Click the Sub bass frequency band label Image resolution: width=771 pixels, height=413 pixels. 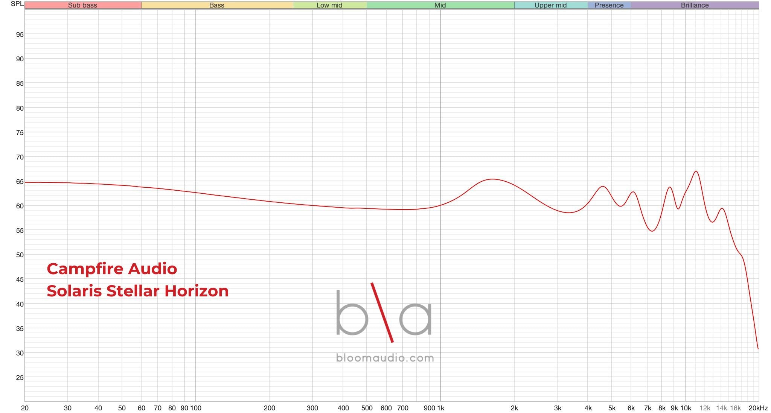82,5
